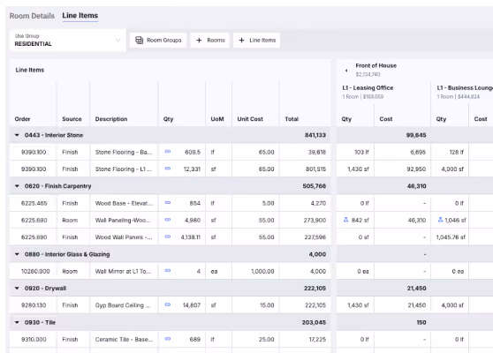
Task: Click quantity cell 4,138.11
Action: point(190,237)
